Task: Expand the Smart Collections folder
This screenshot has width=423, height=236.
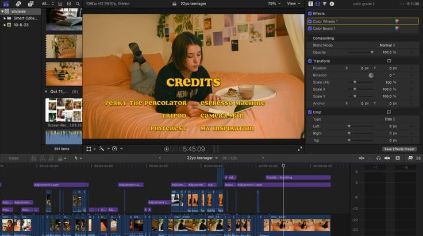Action: [5, 18]
